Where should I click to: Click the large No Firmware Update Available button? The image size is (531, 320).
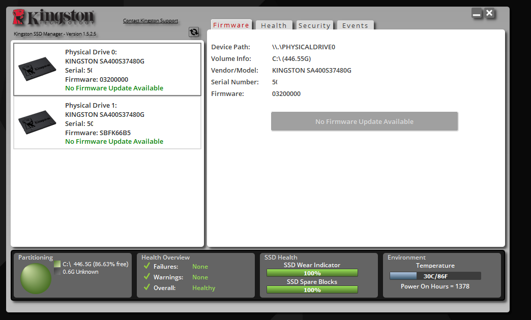click(364, 121)
